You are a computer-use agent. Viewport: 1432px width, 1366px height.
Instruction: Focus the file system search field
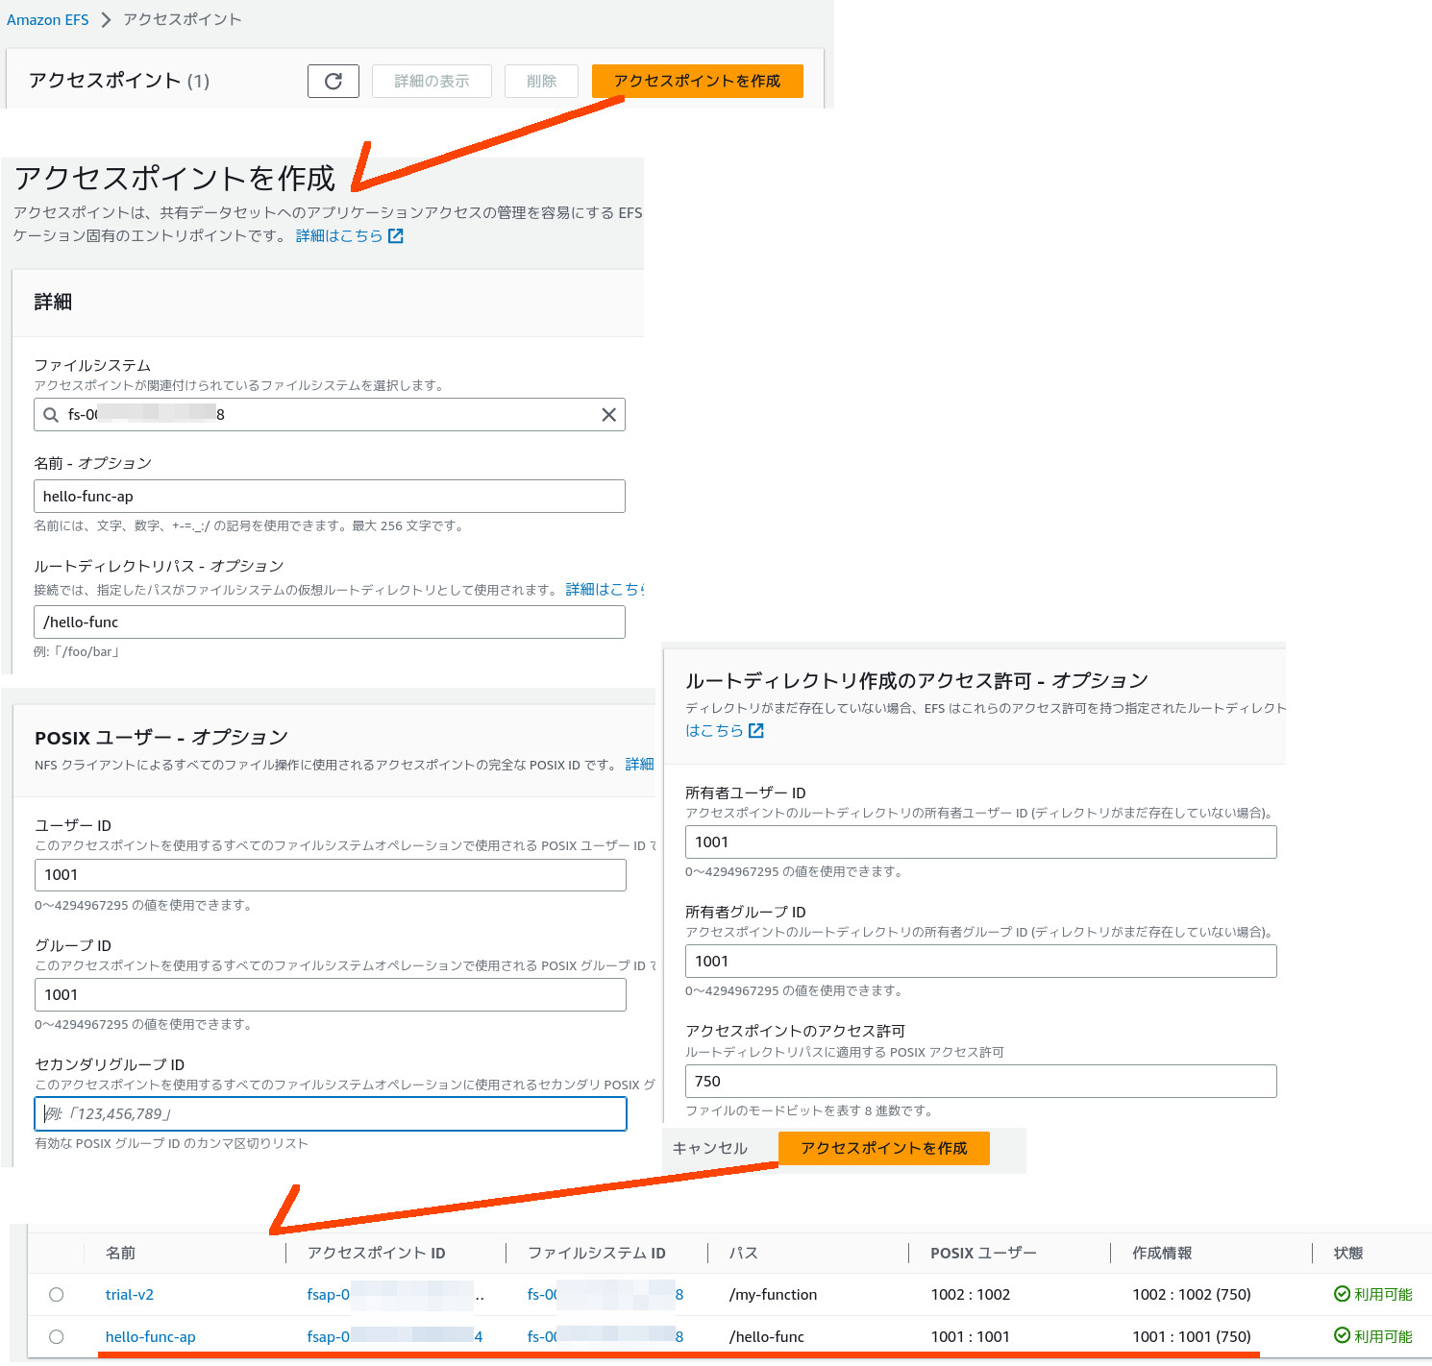point(330,415)
